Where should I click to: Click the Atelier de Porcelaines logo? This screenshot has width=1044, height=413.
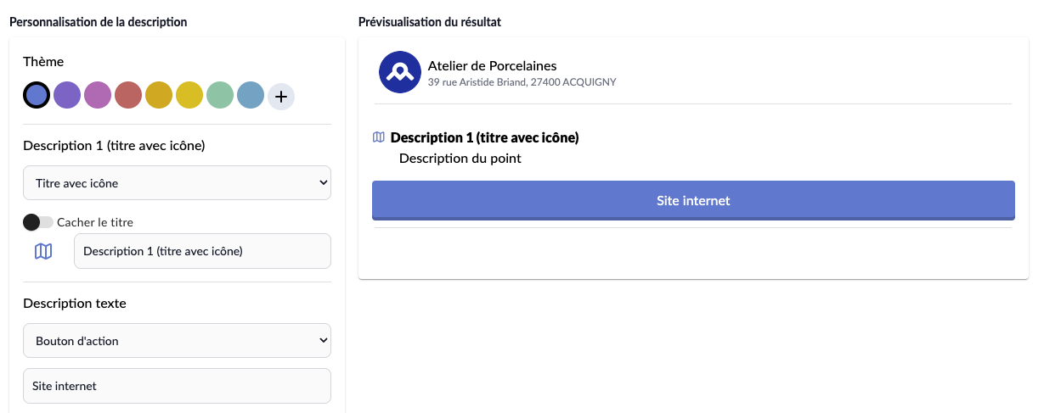399,73
